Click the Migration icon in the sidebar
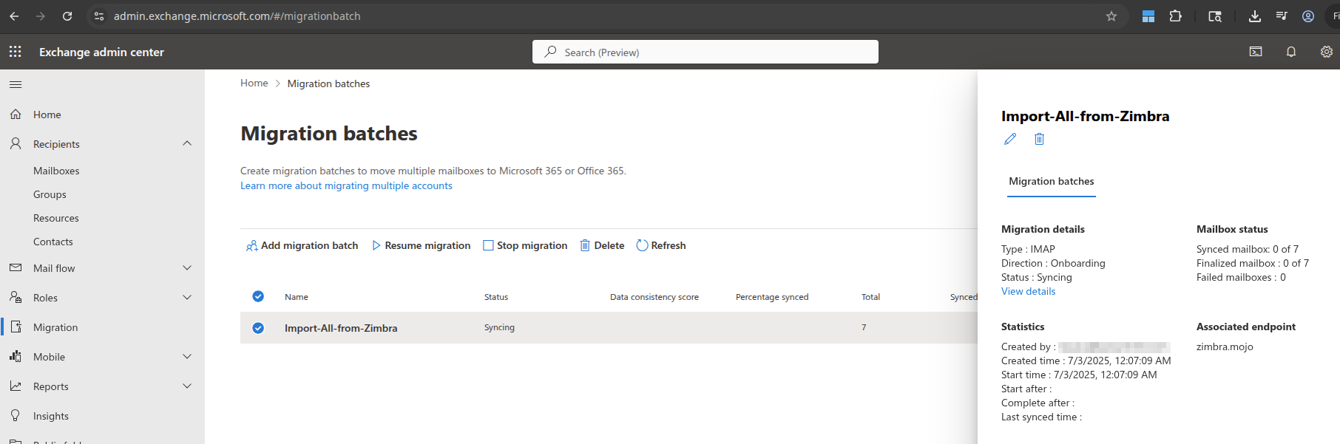This screenshot has height=444, width=1340. (x=16, y=327)
